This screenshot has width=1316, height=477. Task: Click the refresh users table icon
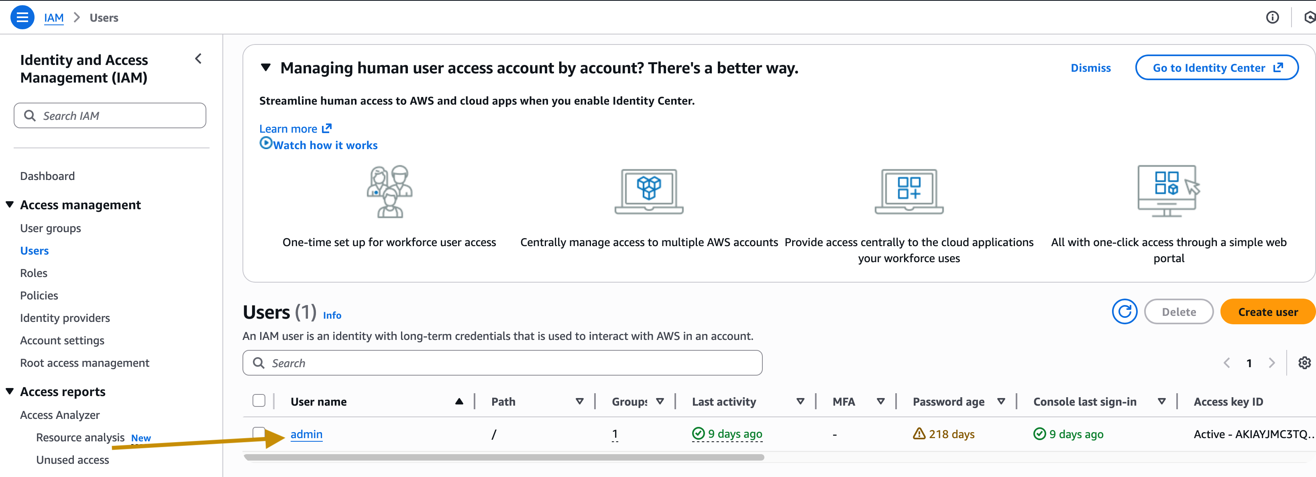(1125, 312)
